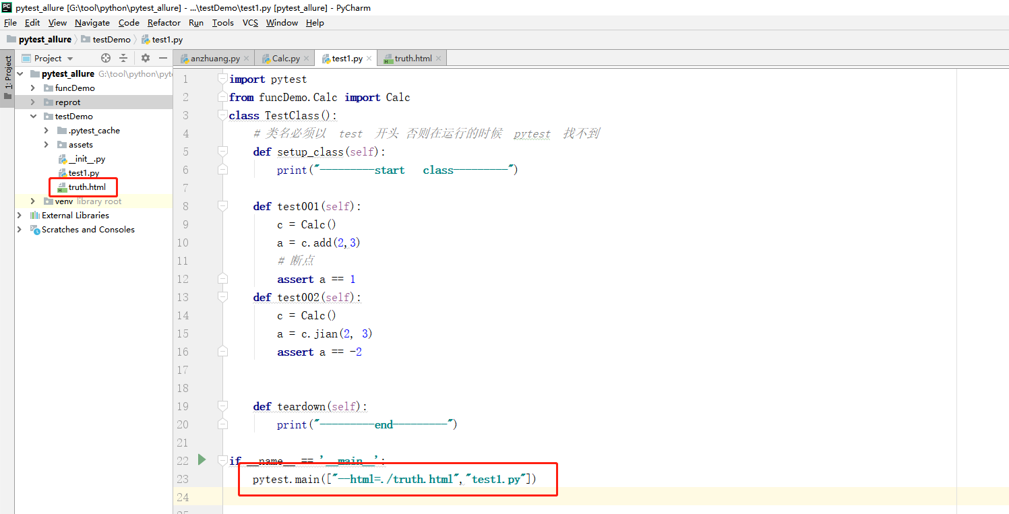Close the Calc.py editor tab

(x=307, y=59)
